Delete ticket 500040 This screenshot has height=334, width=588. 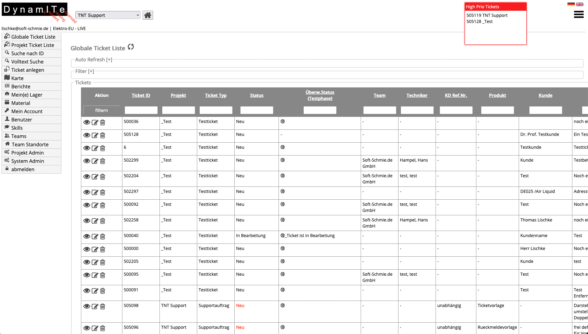(x=103, y=236)
